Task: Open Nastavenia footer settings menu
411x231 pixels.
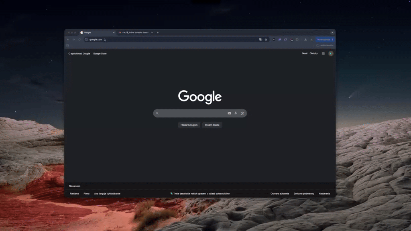Action: [x=324, y=194]
